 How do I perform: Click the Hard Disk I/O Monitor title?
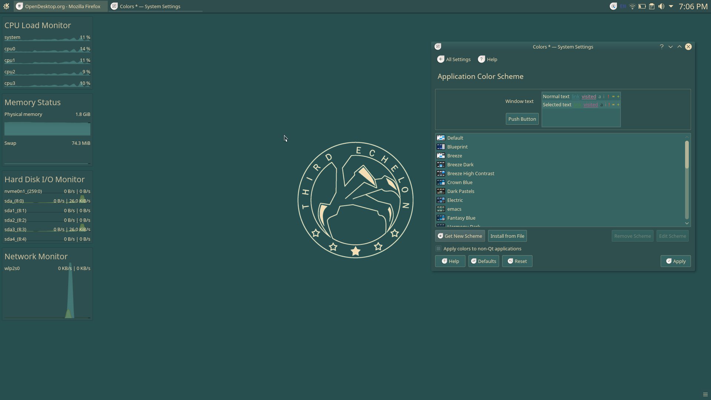[44, 179]
